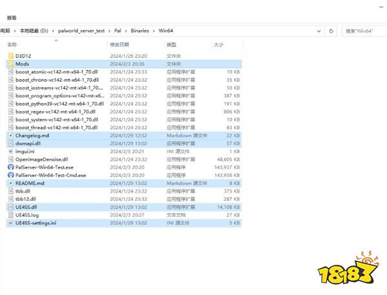Expand the chevron after 本地磁盘 (D:)

coord(53,31)
